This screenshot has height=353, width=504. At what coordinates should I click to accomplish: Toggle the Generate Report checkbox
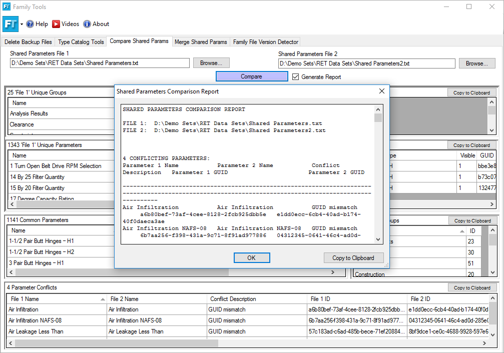tap(296, 77)
